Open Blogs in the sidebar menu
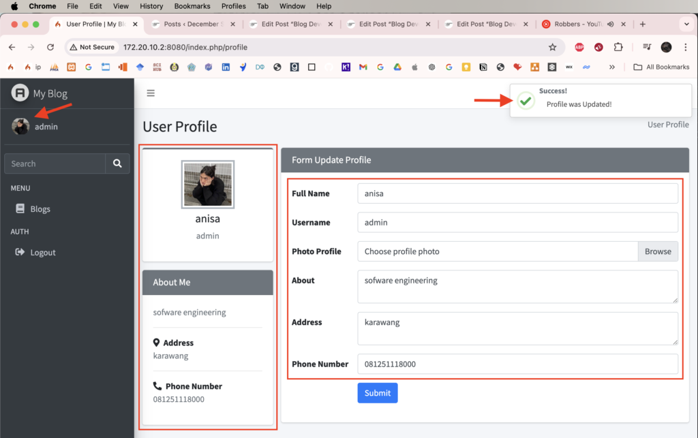698x438 pixels. click(40, 209)
